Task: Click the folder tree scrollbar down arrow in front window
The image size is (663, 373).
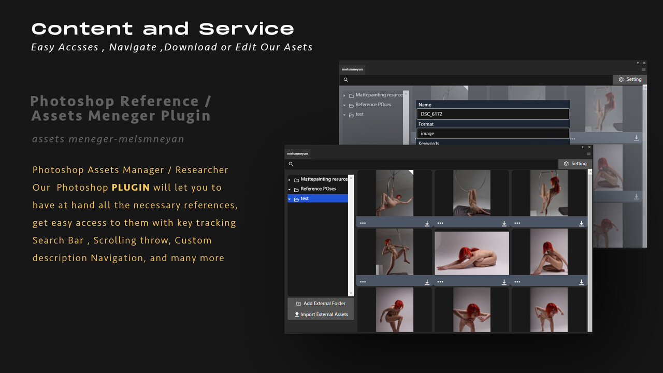Action: click(351, 294)
